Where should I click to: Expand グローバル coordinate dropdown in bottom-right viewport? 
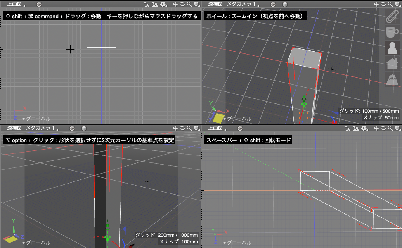coord(237,243)
